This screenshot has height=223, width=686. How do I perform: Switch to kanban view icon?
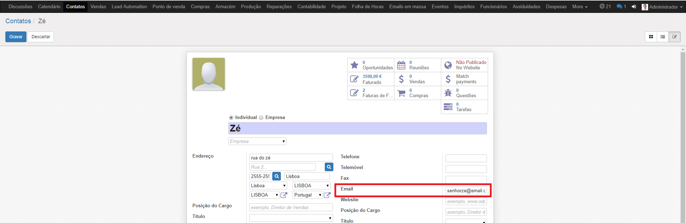651,37
